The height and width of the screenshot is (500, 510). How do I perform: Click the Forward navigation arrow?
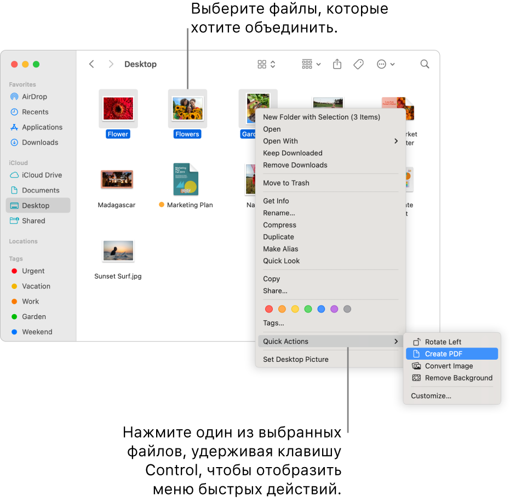coord(111,64)
